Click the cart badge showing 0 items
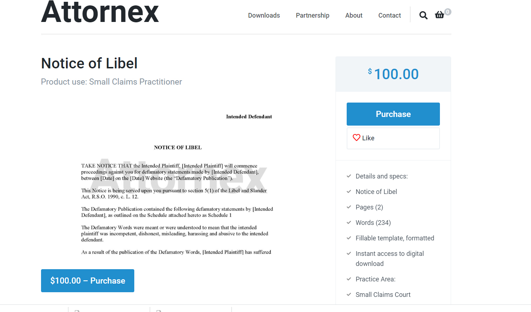531x312 pixels. 447,12
